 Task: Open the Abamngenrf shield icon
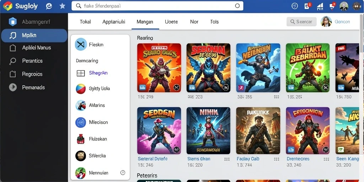click(13, 22)
